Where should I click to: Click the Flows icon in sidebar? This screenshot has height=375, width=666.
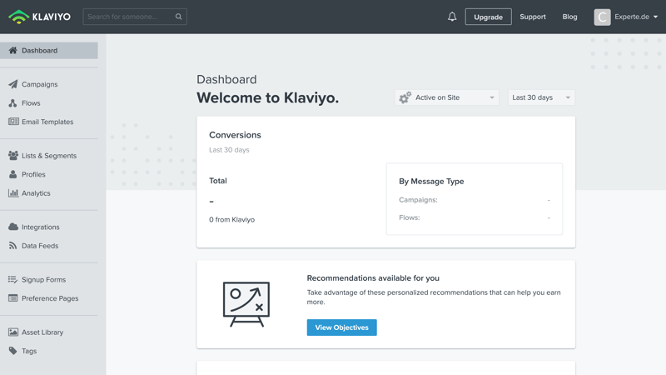pos(13,103)
